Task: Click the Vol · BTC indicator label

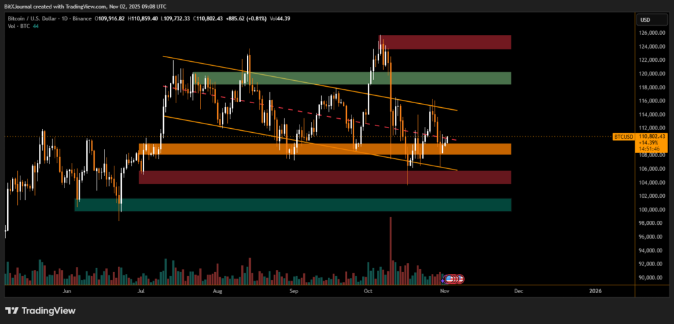Action: 18,27
